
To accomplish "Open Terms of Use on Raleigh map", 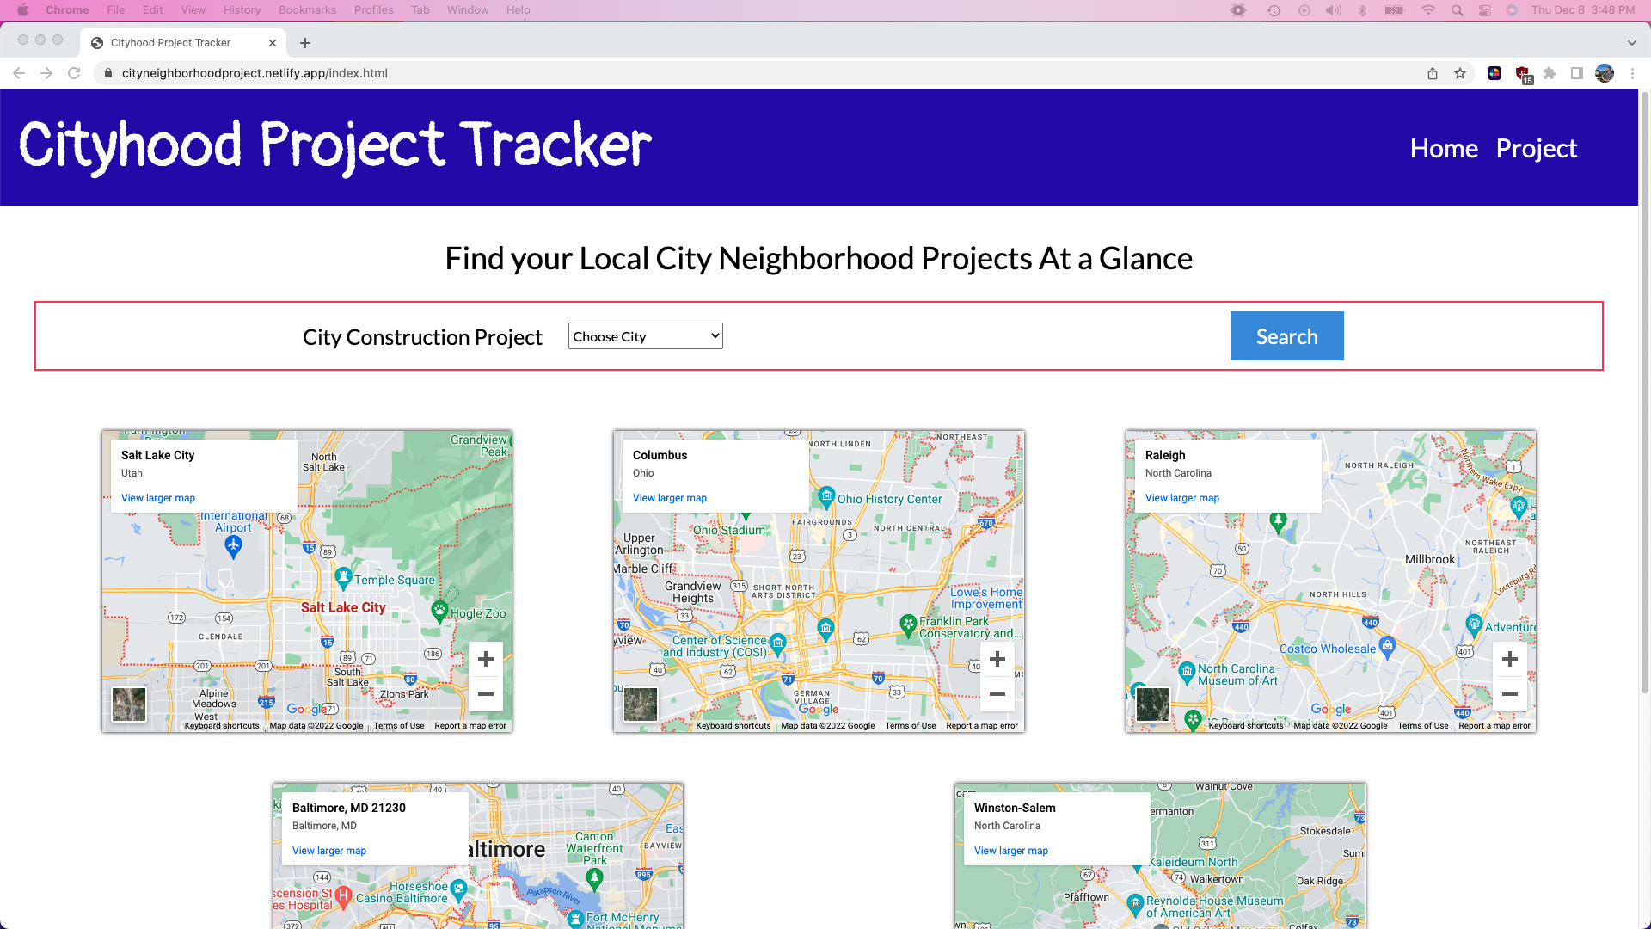I will [x=1423, y=726].
